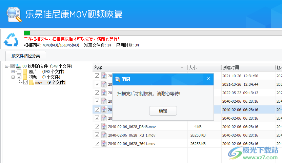Screen dimensions: 282x163
Task: Collapse the 00 找到的文件 tree node
Action: 7,66
